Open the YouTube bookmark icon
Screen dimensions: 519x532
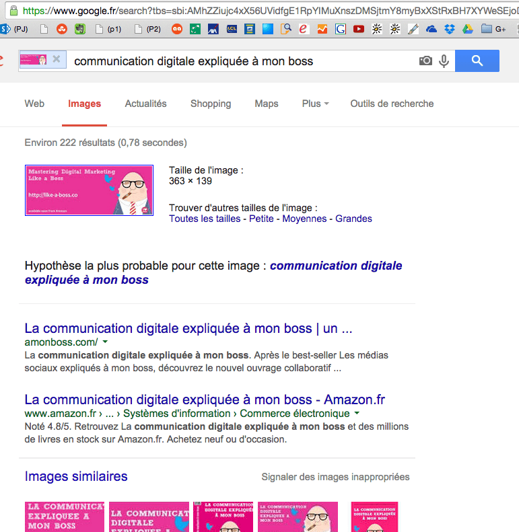tap(358, 30)
